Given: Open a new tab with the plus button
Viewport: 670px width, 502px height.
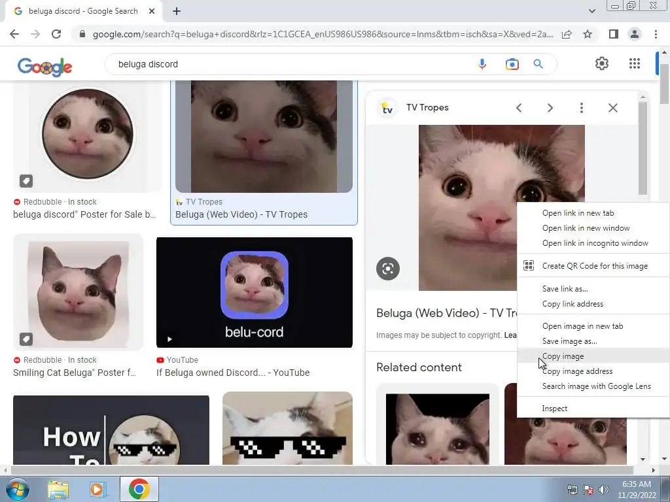Looking at the screenshot, I should pos(177,11).
